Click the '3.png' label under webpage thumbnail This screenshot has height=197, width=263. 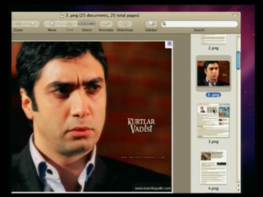click(x=213, y=142)
